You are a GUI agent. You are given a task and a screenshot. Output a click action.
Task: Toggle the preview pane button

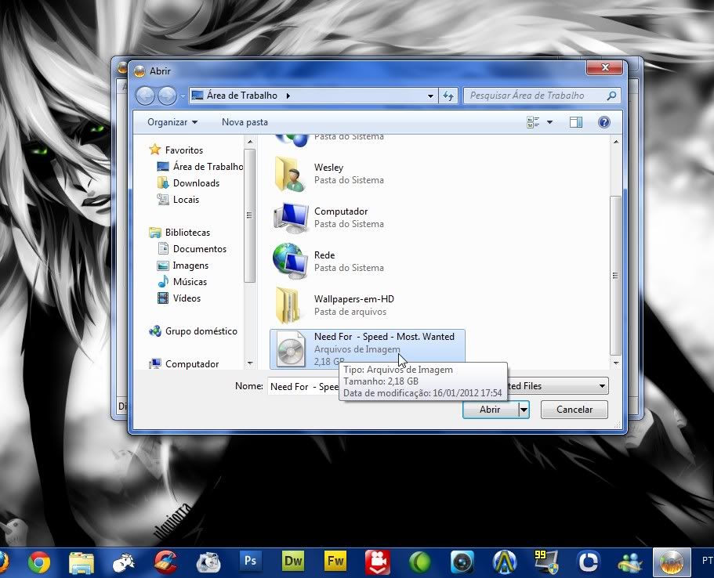576,122
